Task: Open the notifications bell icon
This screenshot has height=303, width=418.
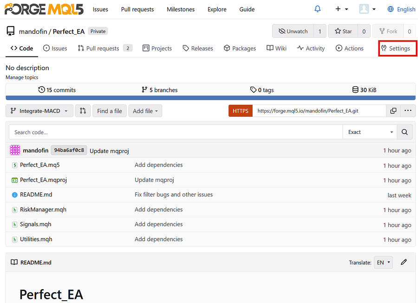Action: click(317, 9)
